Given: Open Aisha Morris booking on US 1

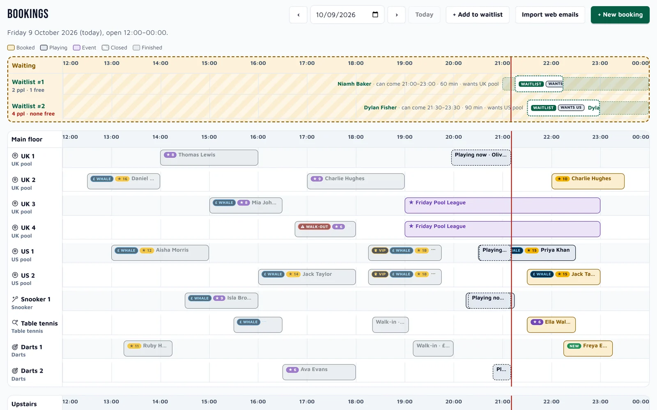Looking at the screenshot, I should click(x=160, y=253).
